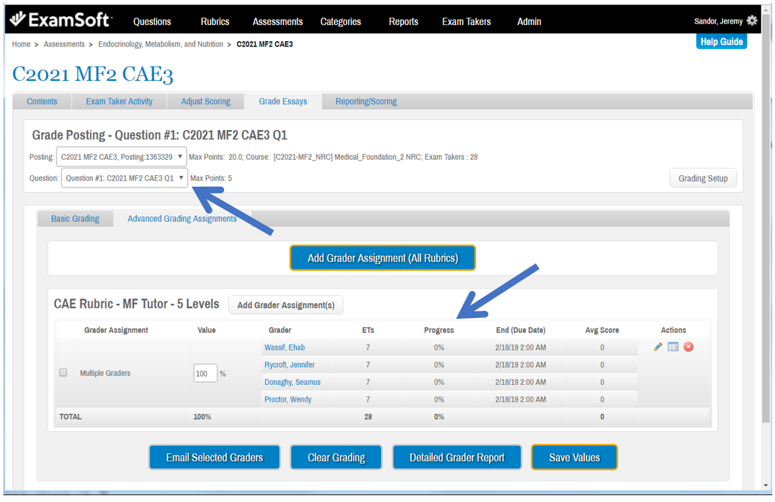The height and width of the screenshot is (502, 775).
Task: Open grader Proctor, Wendy
Action: point(287,400)
